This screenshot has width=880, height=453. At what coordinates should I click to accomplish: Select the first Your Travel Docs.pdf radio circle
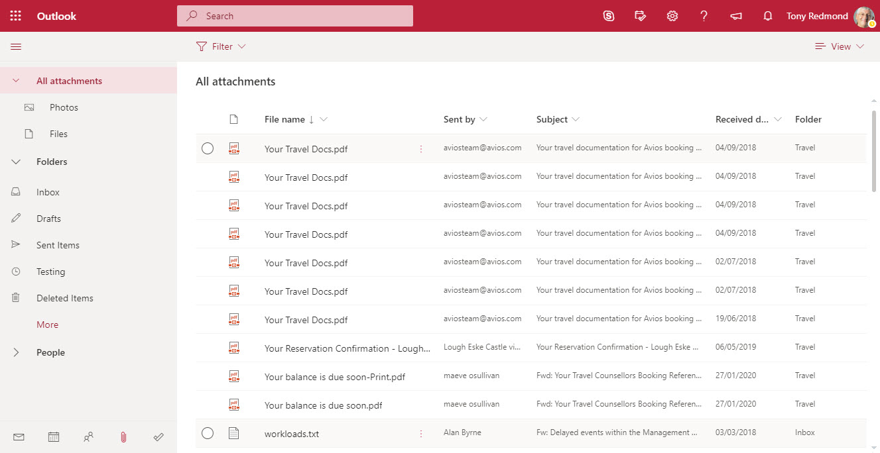[208, 148]
